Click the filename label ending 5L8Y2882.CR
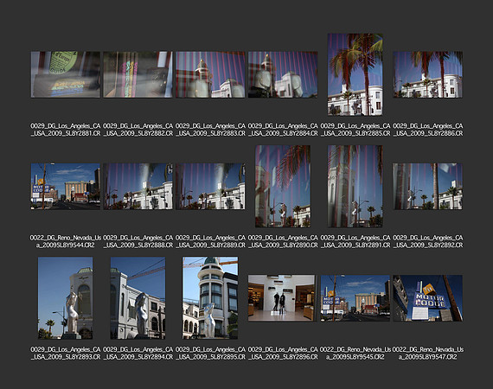The width and height of the screenshot is (493, 389). tap(138, 130)
